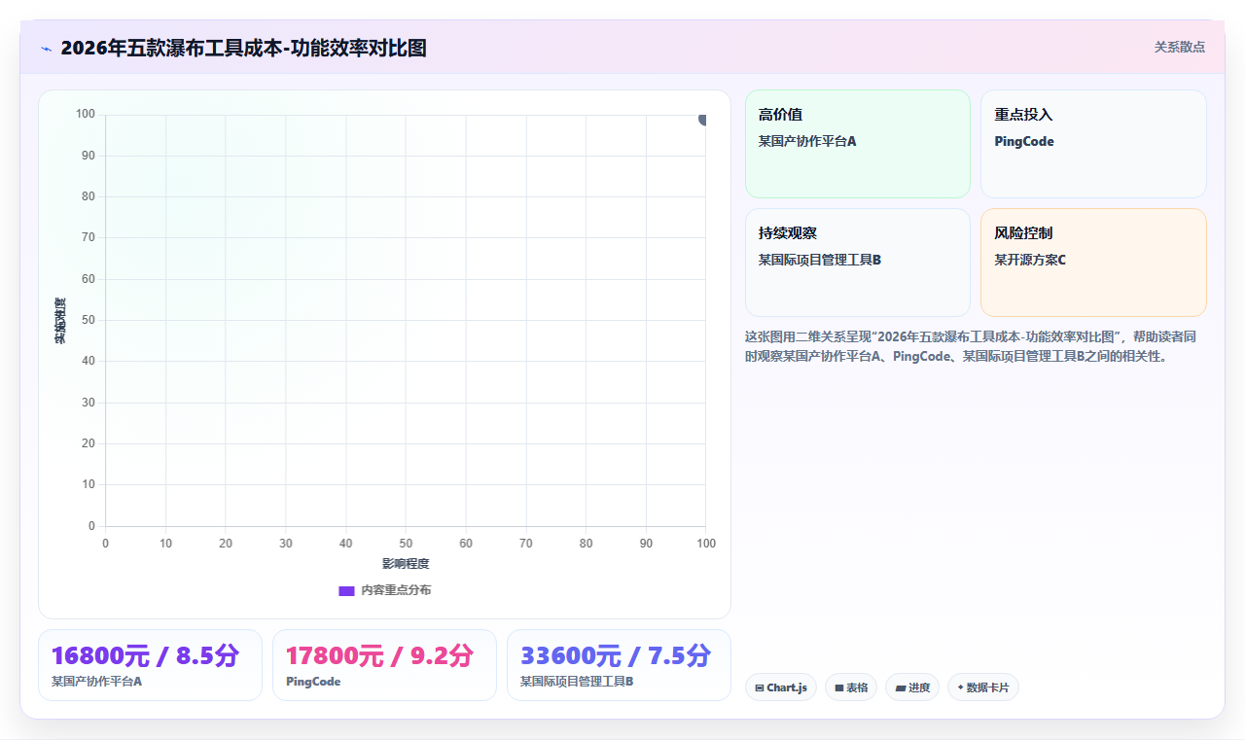The width and height of the screenshot is (1245, 740).
Task: Click the 影响程度 x-axis label
Action: coord(406,564)
